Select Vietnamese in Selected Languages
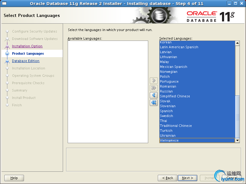Viewport: 246px width, 184px height. click(197, 140)
